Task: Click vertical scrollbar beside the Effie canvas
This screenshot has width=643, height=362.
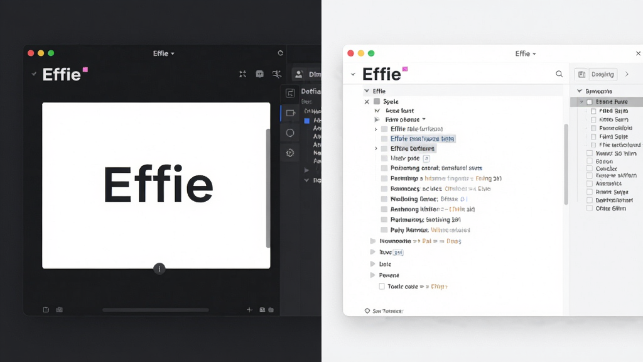Action: (268, 189)
